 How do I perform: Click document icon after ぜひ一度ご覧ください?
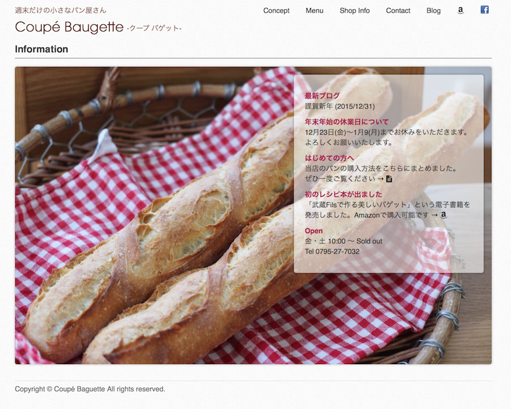(x=389, y=179)
